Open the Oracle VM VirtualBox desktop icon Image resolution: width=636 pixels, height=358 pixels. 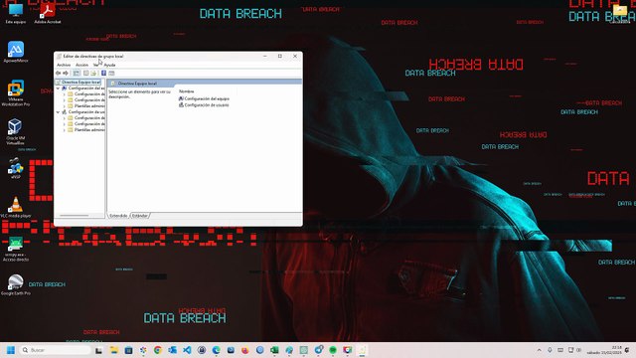coord(16,131)
